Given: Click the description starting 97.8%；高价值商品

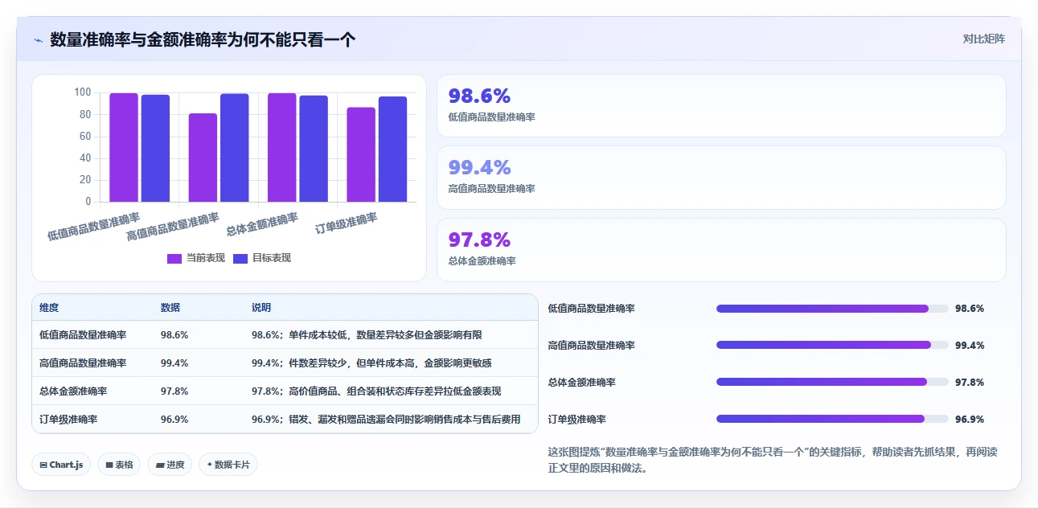Looking at the screenshot, I should click(376, 391).
